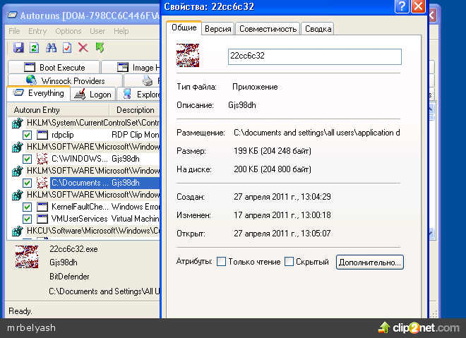Uncheck the KernelFaultCheck entry
Image resolution: width=466 pixels, height=338 pixels.
(x=27, y=207)
